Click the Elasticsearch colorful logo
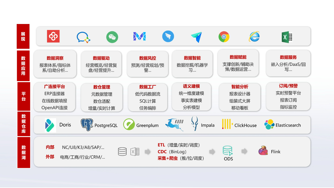The height and width of the screenshot is (188, 334). pos(269,125)
